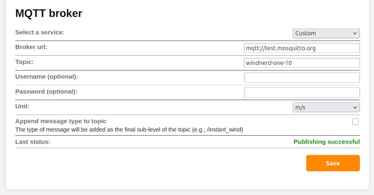Select the empty Username input box

[302, 78]
